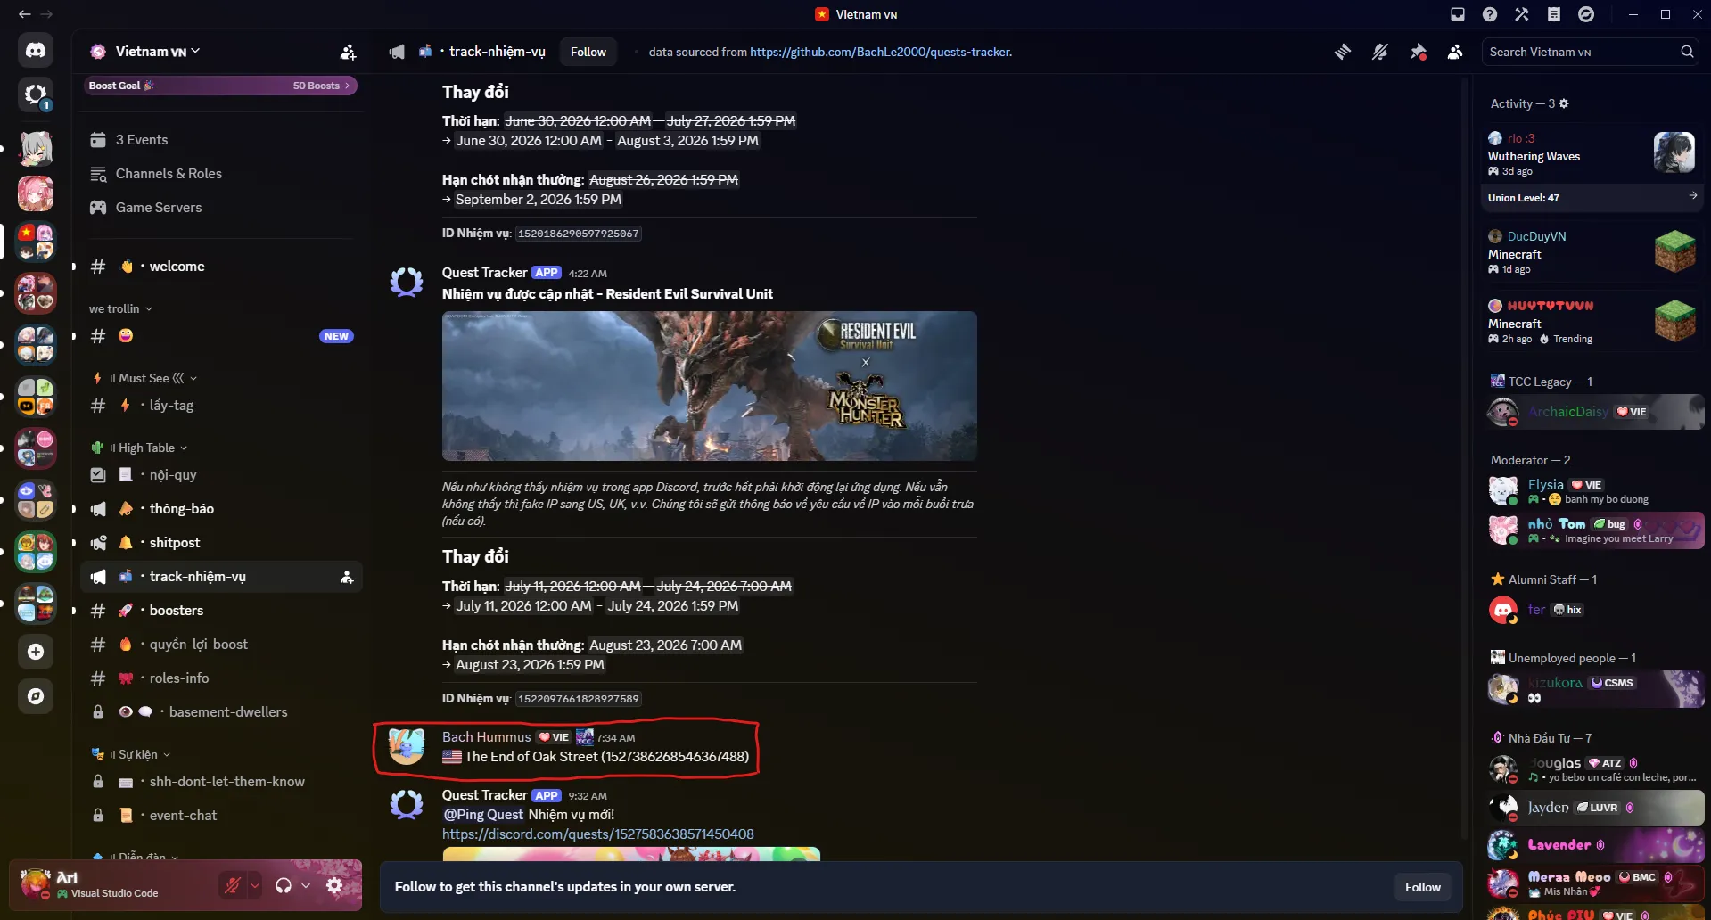Open the Help question mark icon
Image resolution: width=1711 pixels, height=920 pixels.
(x=1490, y=14)
